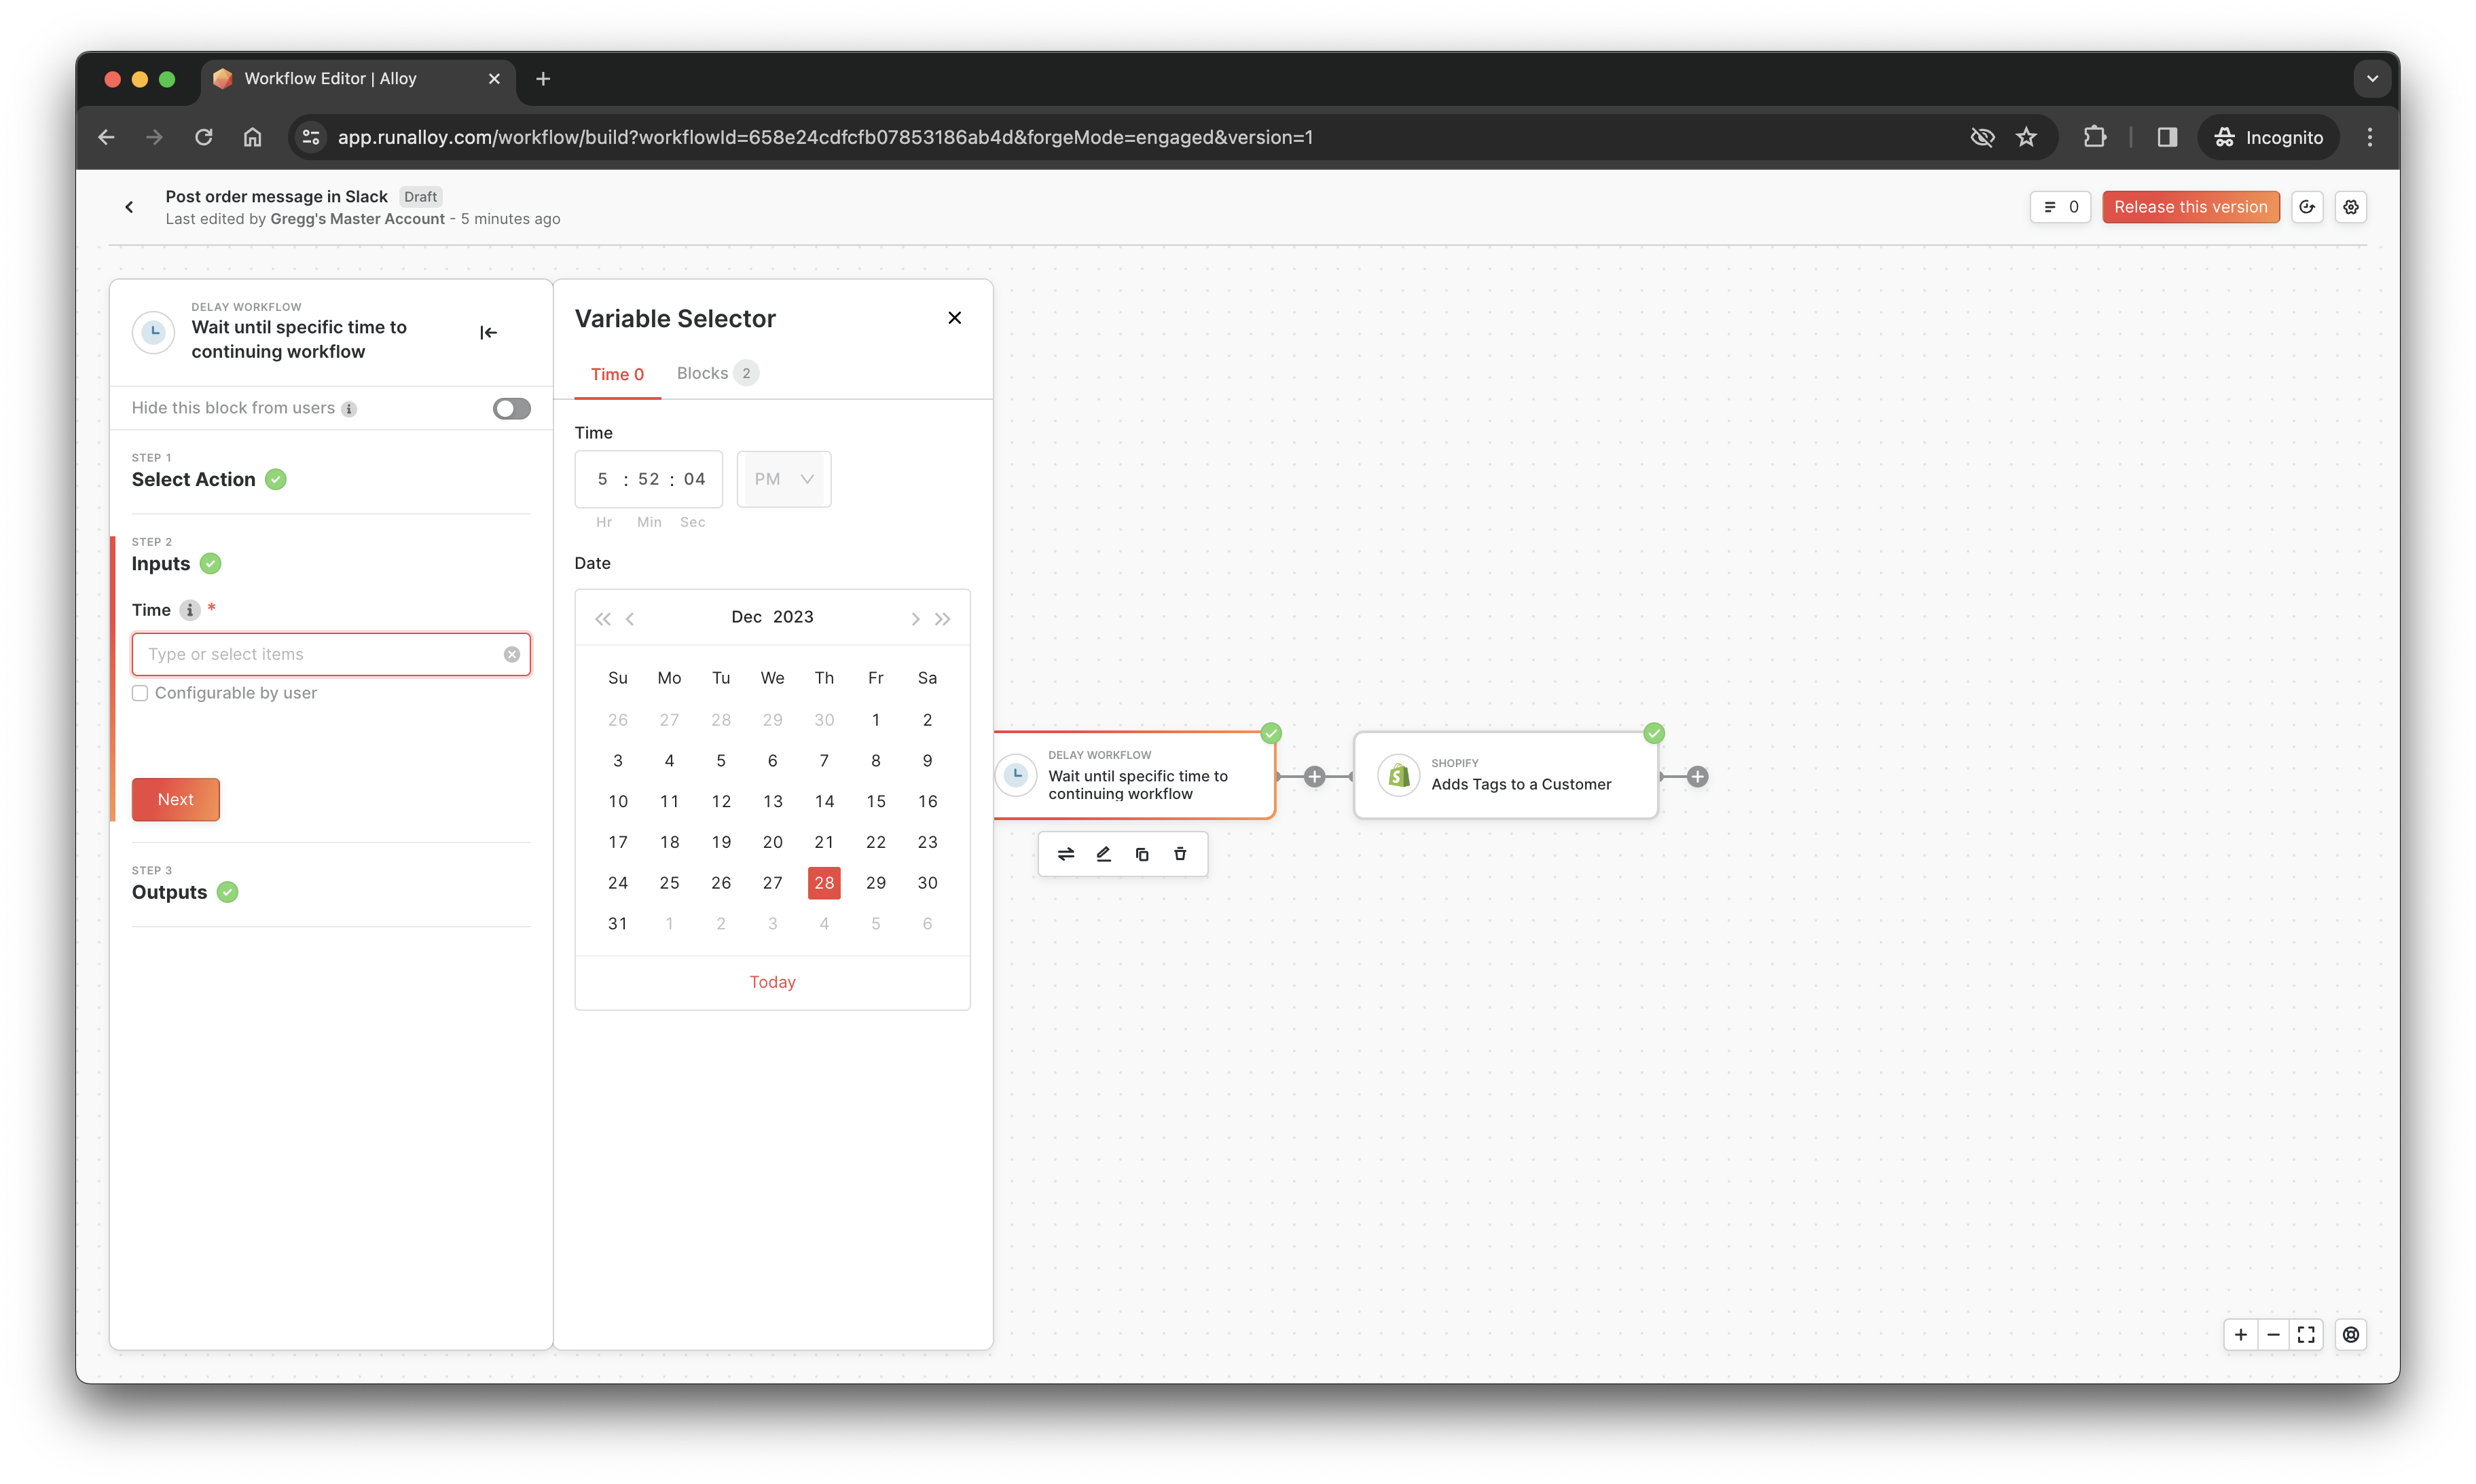Screen dimensions: 2476x1484
Task: Click the delete trash icon under the delay block
Action: 1180,854
